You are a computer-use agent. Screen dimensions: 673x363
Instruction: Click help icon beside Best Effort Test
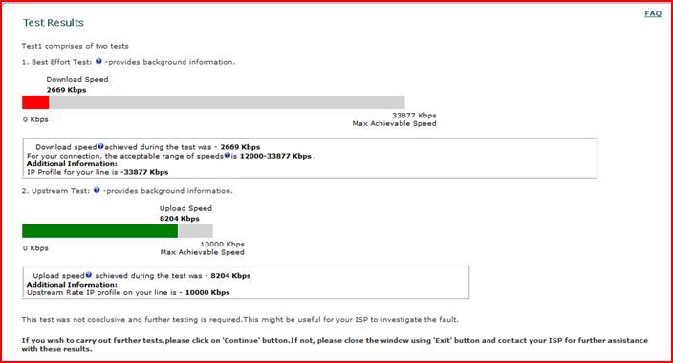click(98, 61)
